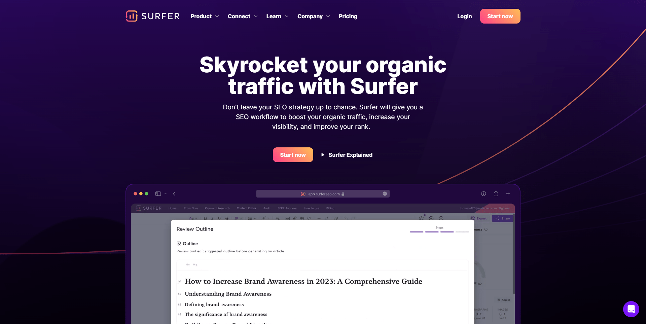Click play icon beside Surfer Explained
Viewport: 646px width, 324px height.
coord(323,155)
